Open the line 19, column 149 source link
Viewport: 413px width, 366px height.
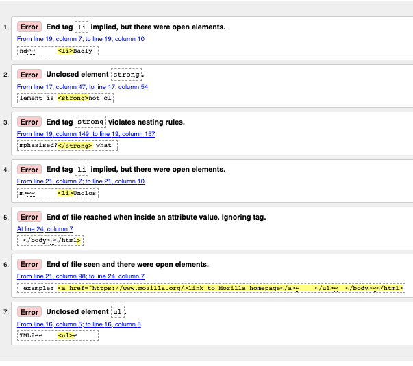pyautogui.click(x=86, y=134)
